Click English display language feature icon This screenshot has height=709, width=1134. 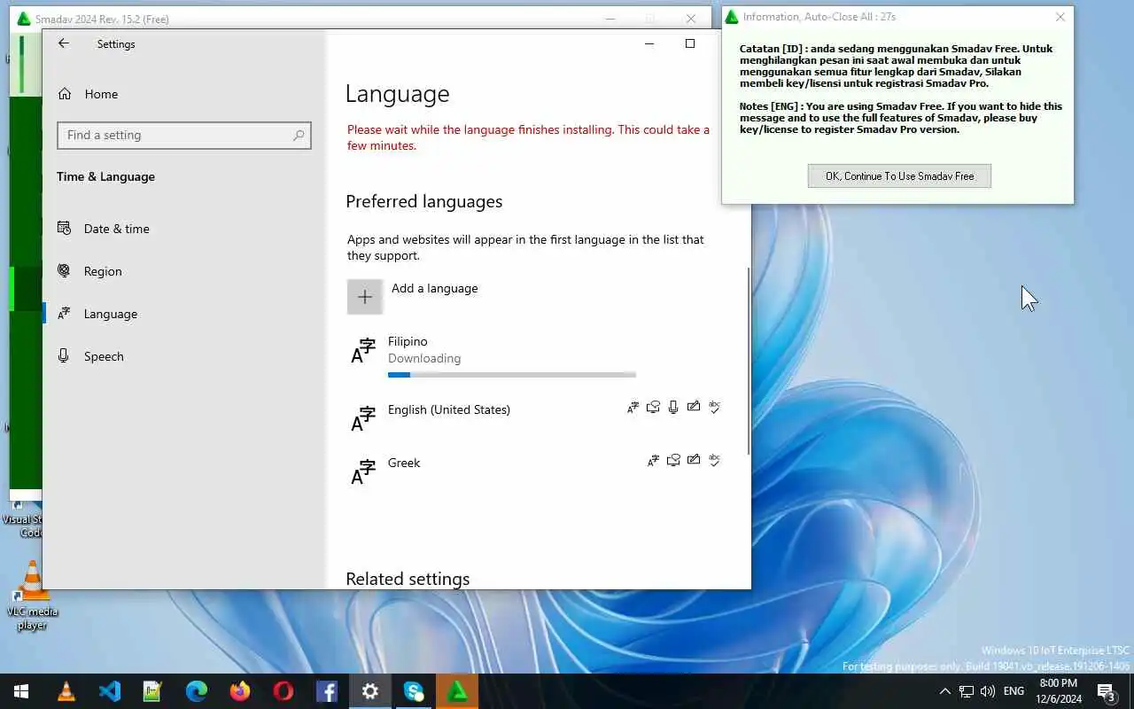tap(633, 408)
